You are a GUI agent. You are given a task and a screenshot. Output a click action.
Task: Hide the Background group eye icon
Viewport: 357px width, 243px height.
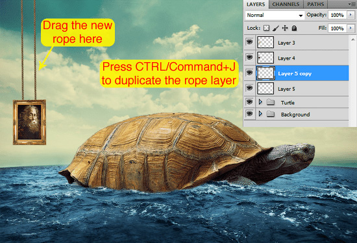click(x=249, y=113)
